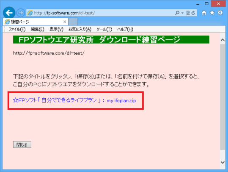This screenshot has height=172, width=228.
Task: Open the 編集(E) menu
Action: (x=37, y=29)
